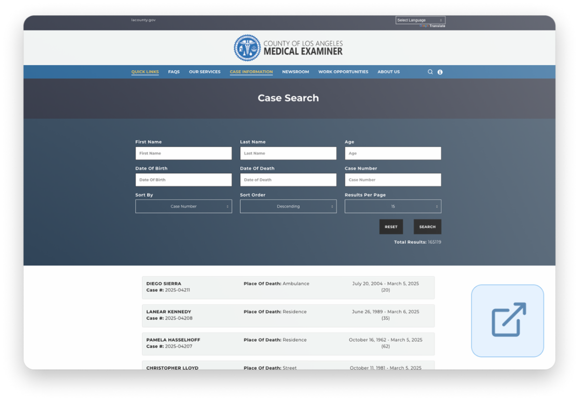Click into the Last Name field
579x401 pixels.
(288, 153)
